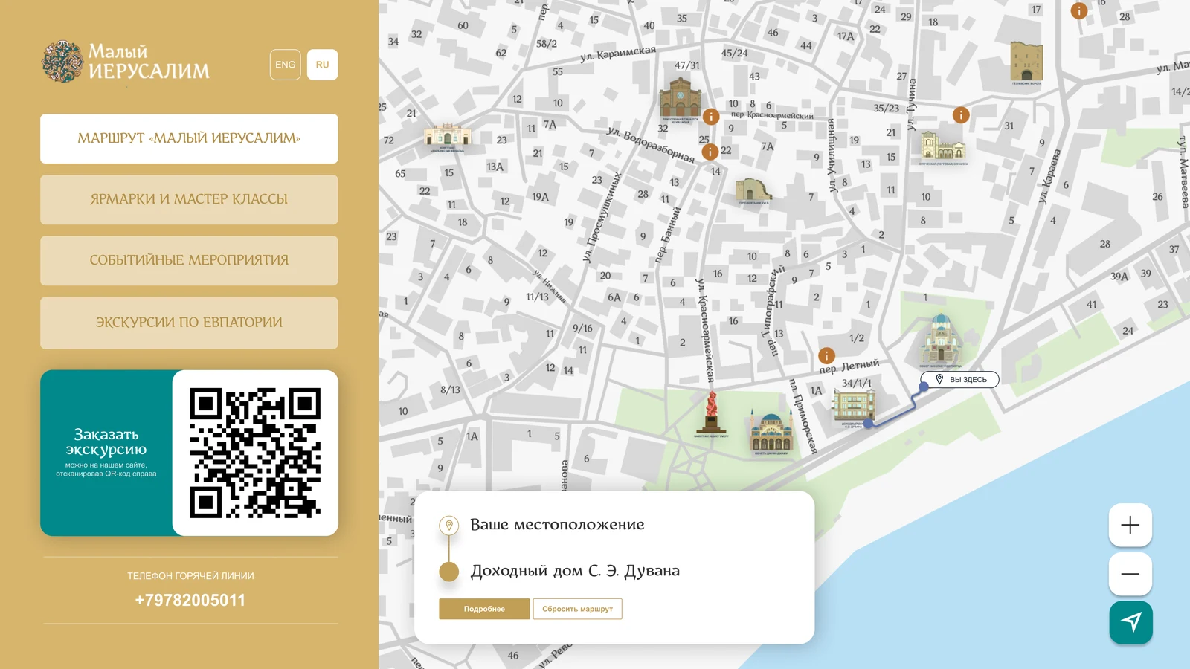Zoom in the map with plus button
1190x669 pixels.
click(1130, 525)
